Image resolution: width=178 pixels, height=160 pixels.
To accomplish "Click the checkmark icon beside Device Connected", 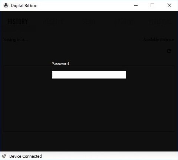I will [4, 156].
